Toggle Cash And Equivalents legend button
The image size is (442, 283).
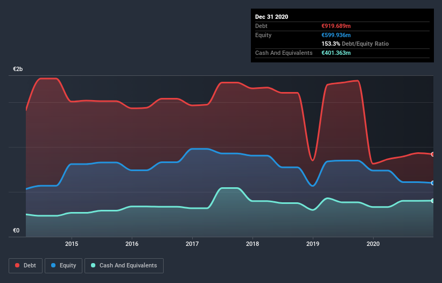(x=124, y=266)
